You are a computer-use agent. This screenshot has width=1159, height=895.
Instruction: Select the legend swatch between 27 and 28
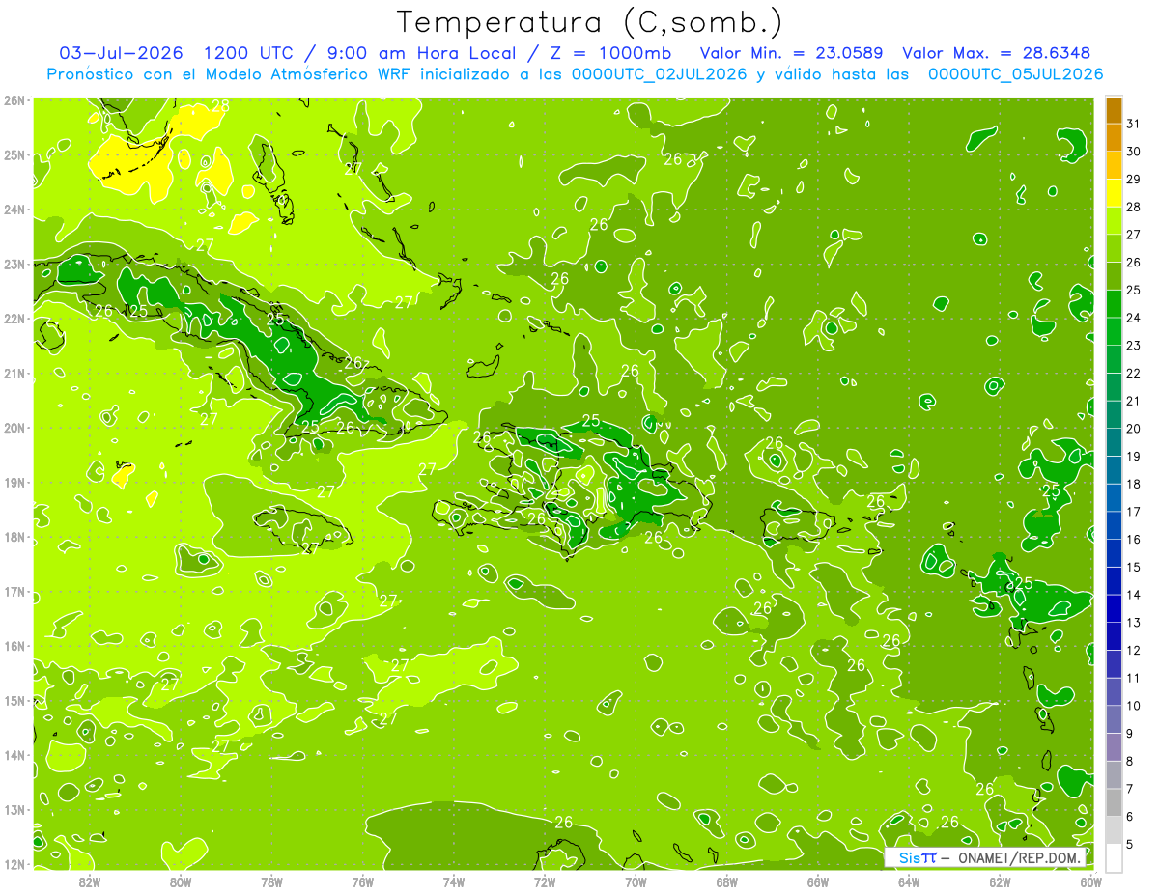point(1115,221)
